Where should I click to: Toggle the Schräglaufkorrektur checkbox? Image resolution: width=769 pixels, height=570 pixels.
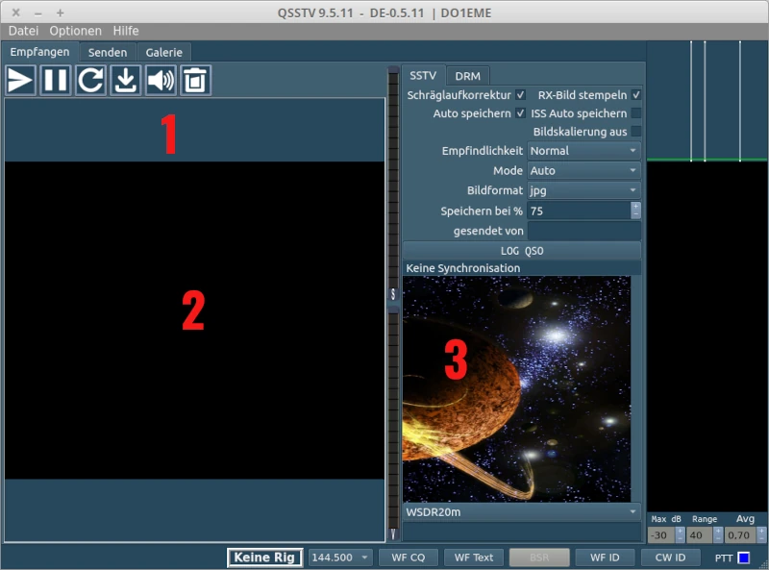(520, 95)
